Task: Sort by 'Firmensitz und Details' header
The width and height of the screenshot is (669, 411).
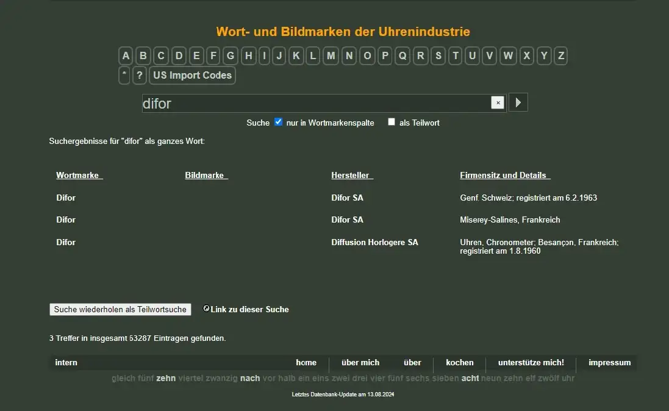Action: (x=505, y=176)
